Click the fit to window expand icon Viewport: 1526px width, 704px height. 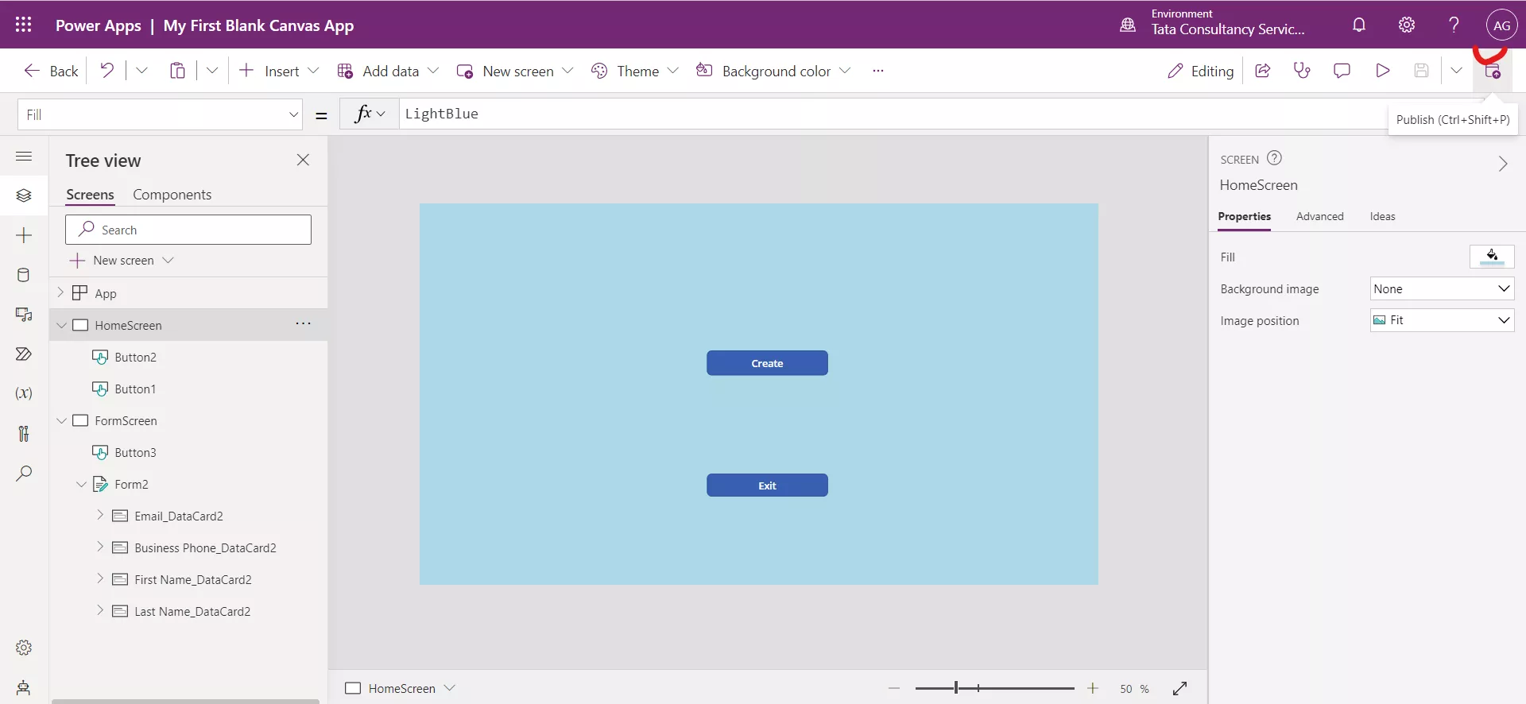point(1180,688)
